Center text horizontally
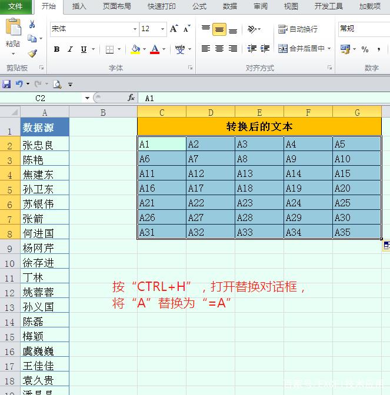This screenshot has width=390, height=395. [x=219, y=48]
